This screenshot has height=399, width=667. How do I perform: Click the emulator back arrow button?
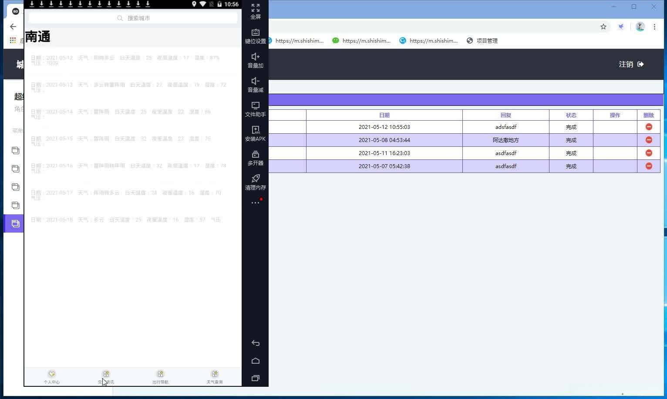[x=256, y=343]
